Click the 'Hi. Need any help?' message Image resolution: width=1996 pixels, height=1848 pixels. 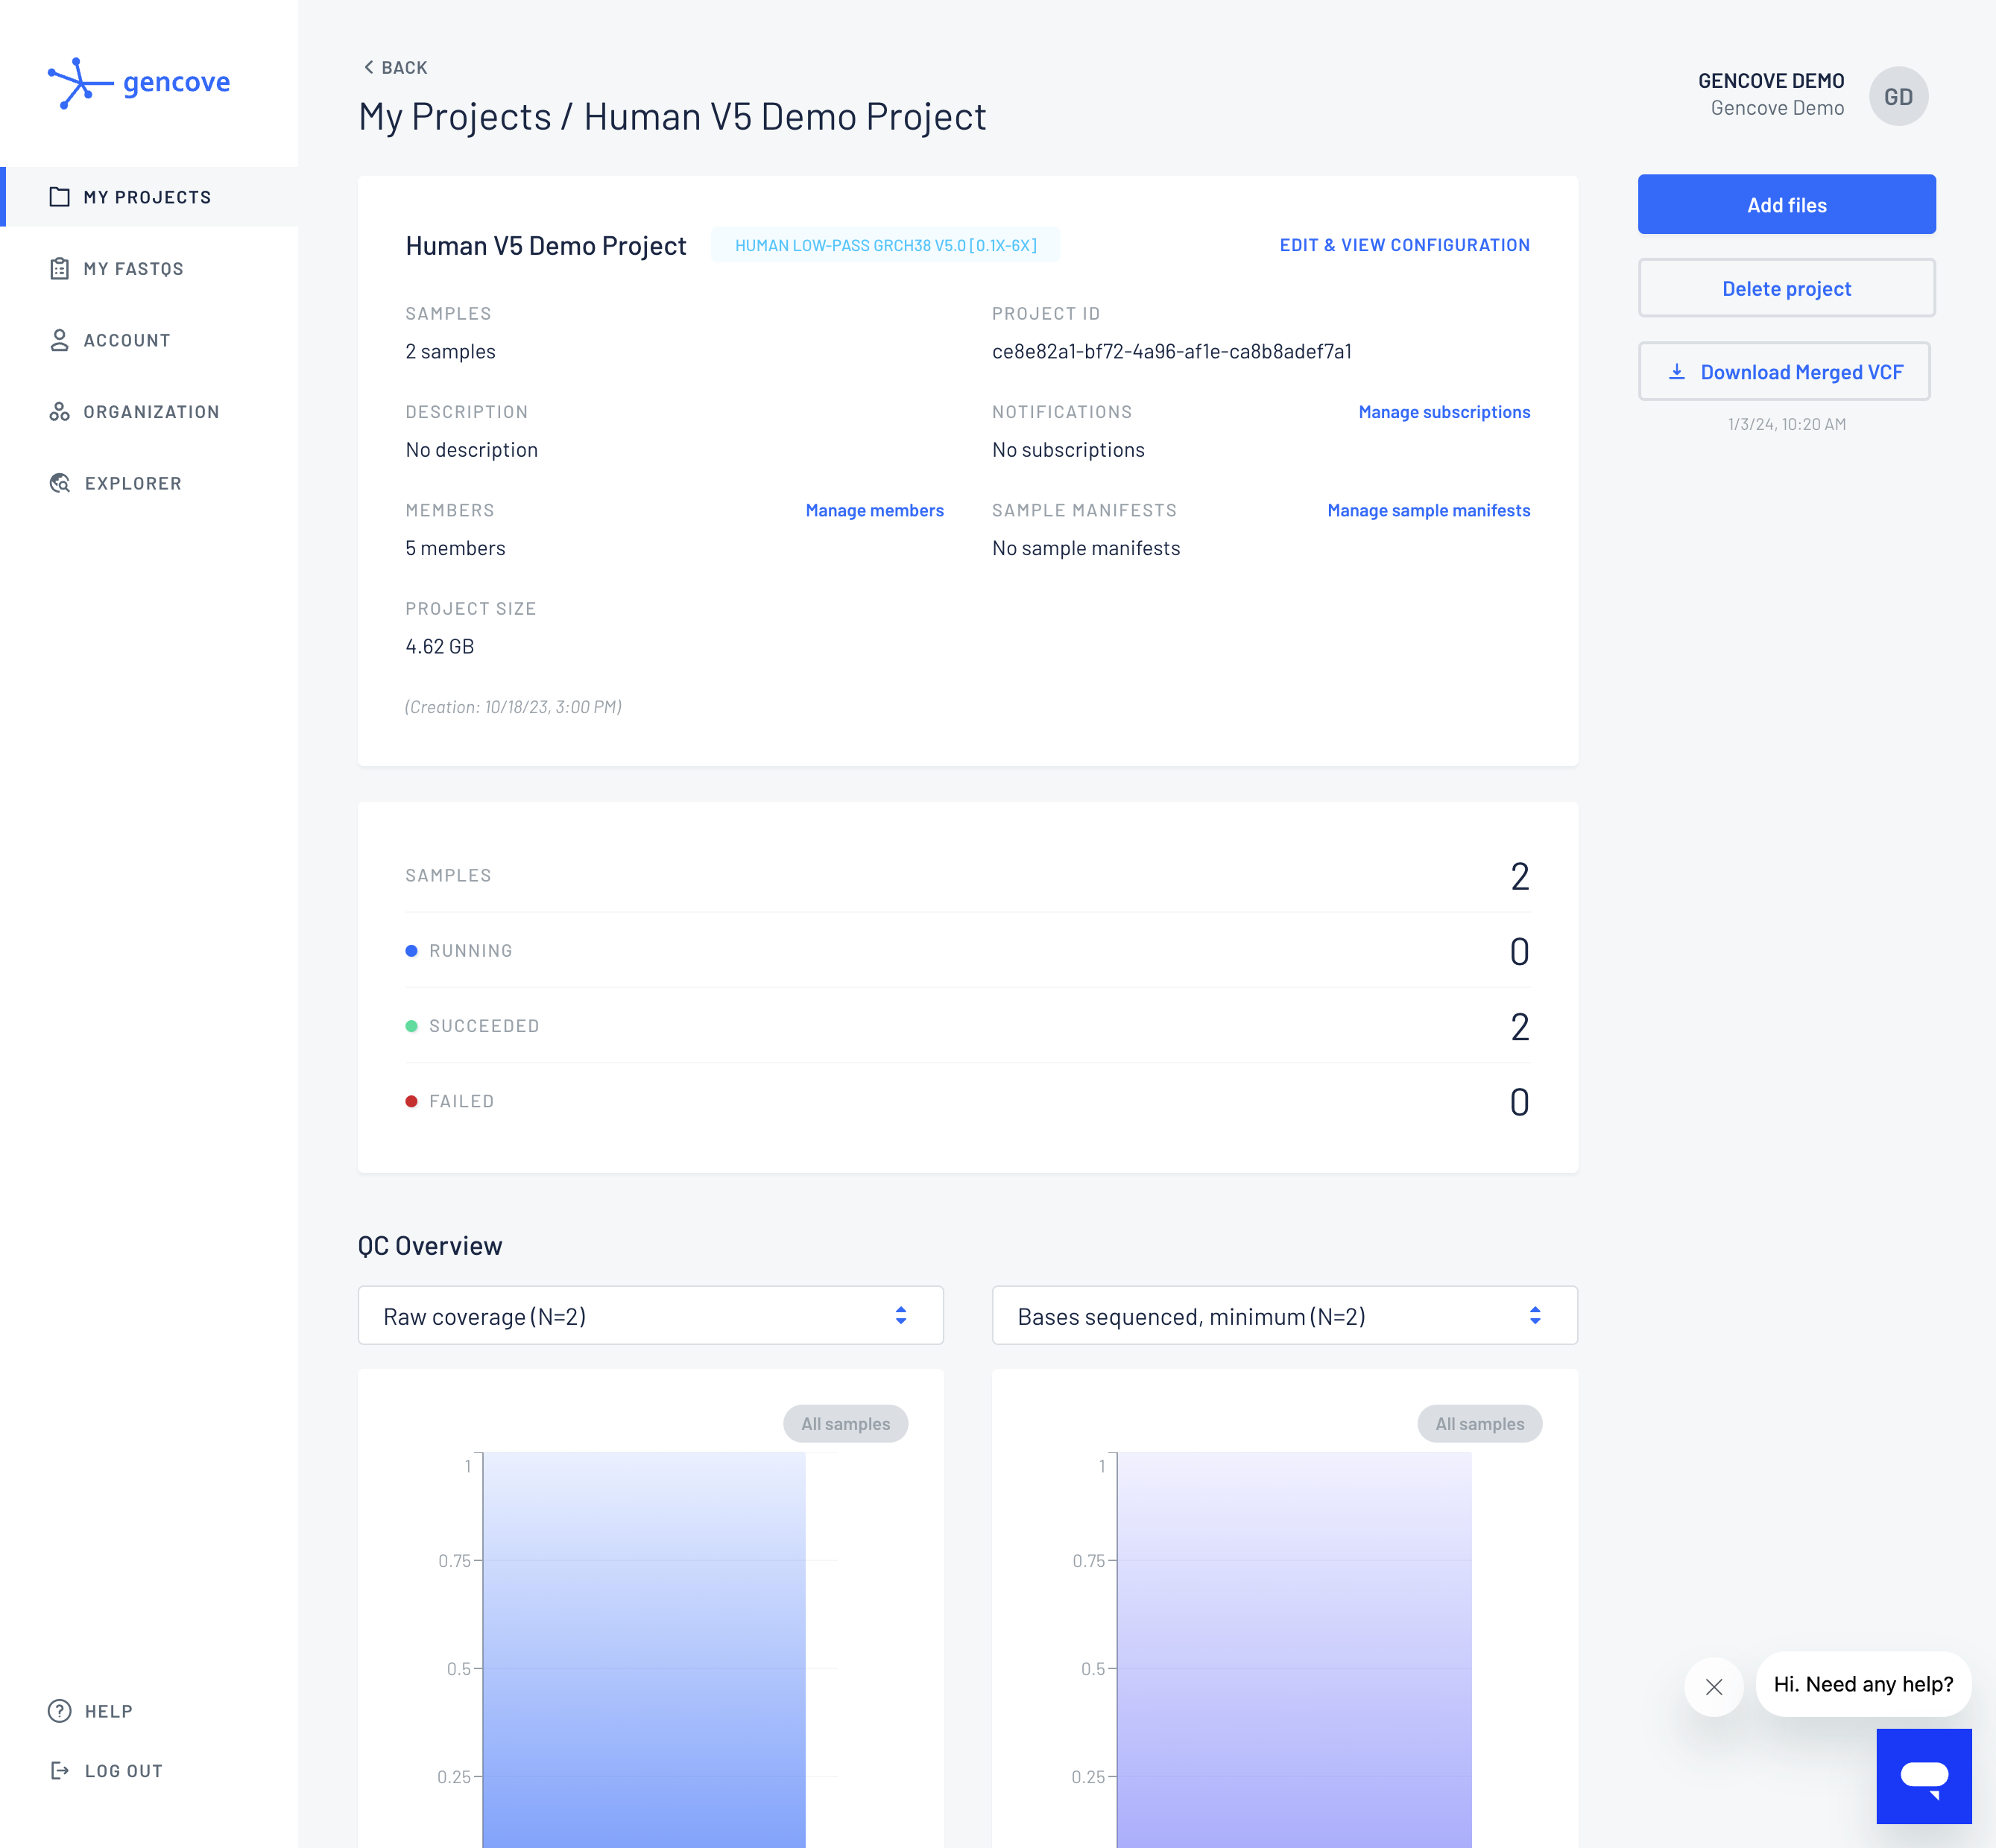coord(1863,1684)
